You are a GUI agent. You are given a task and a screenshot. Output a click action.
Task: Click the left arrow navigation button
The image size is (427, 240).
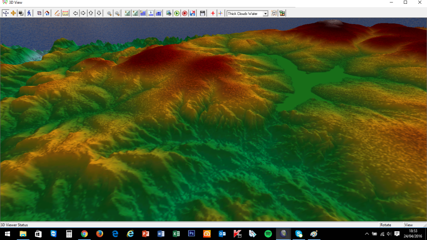point(75,13)
